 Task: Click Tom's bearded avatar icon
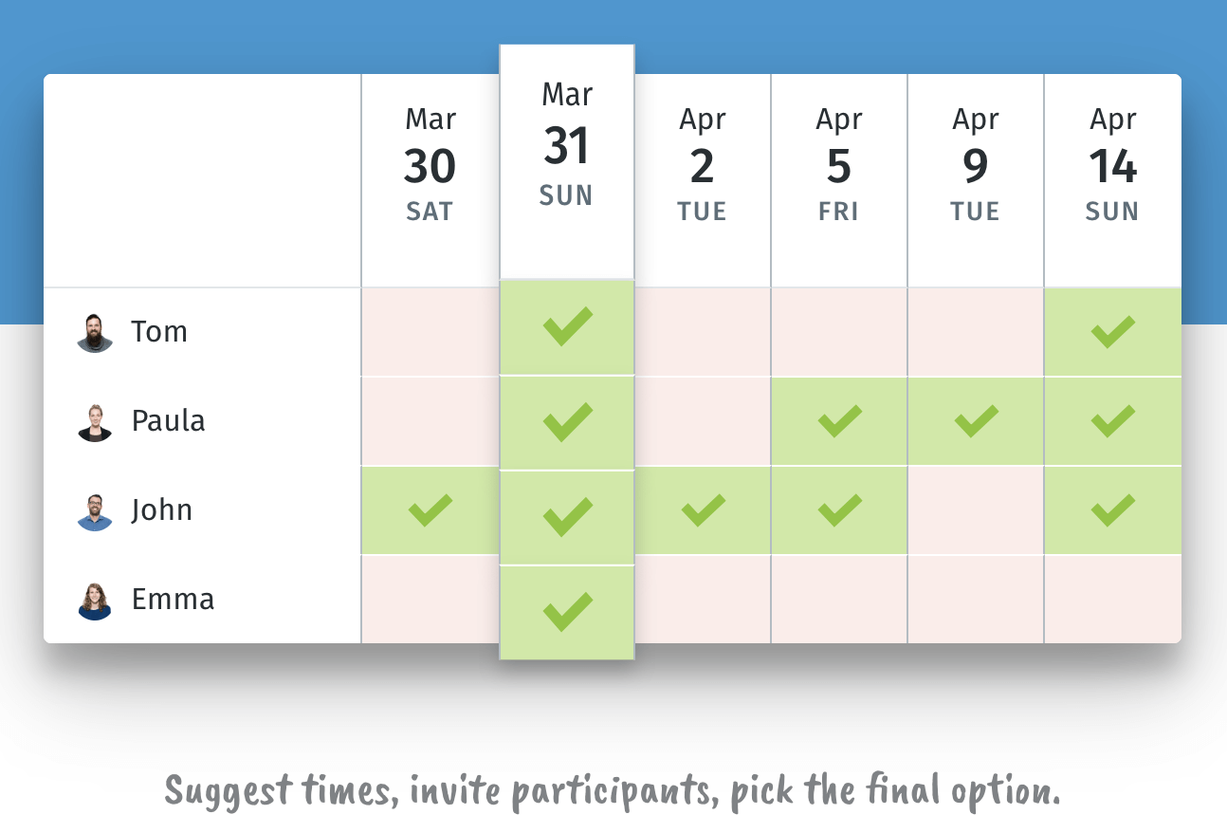tap(95, 333)
